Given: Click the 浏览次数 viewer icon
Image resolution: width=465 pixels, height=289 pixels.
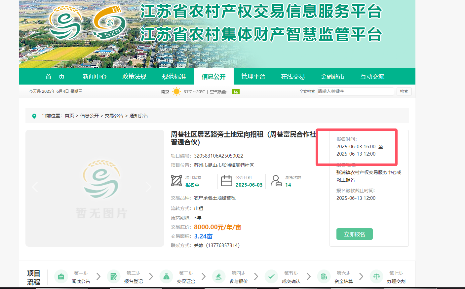Looking at the screenshot, I should point(276,181).
